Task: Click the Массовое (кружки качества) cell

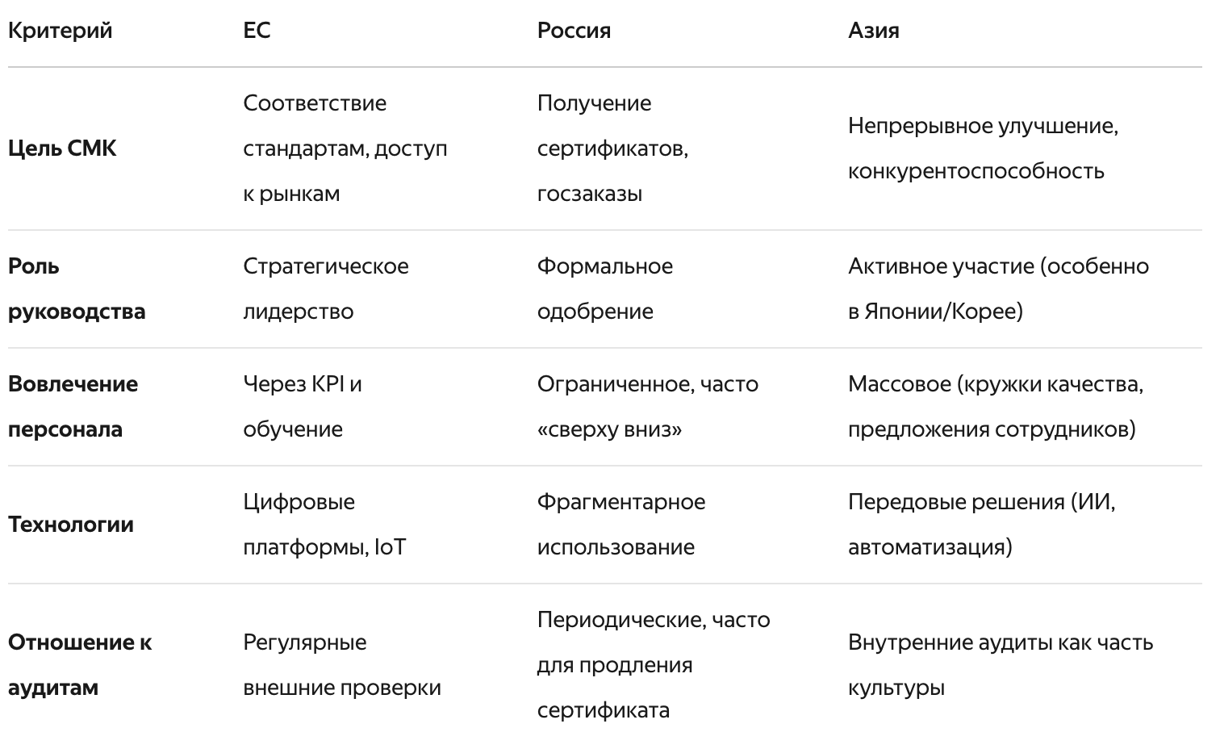Action: [996, 407]
